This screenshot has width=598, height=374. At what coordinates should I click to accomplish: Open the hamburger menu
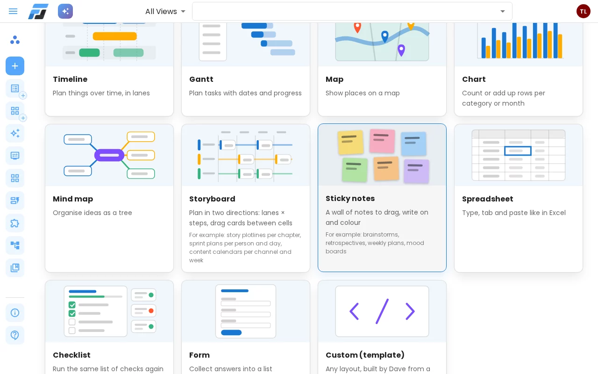(13, 11)
